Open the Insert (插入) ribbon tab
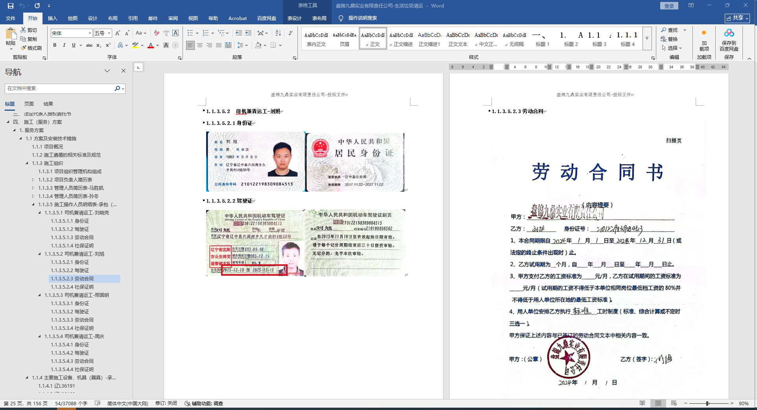757x410 pixels. (x=52, y=18)
